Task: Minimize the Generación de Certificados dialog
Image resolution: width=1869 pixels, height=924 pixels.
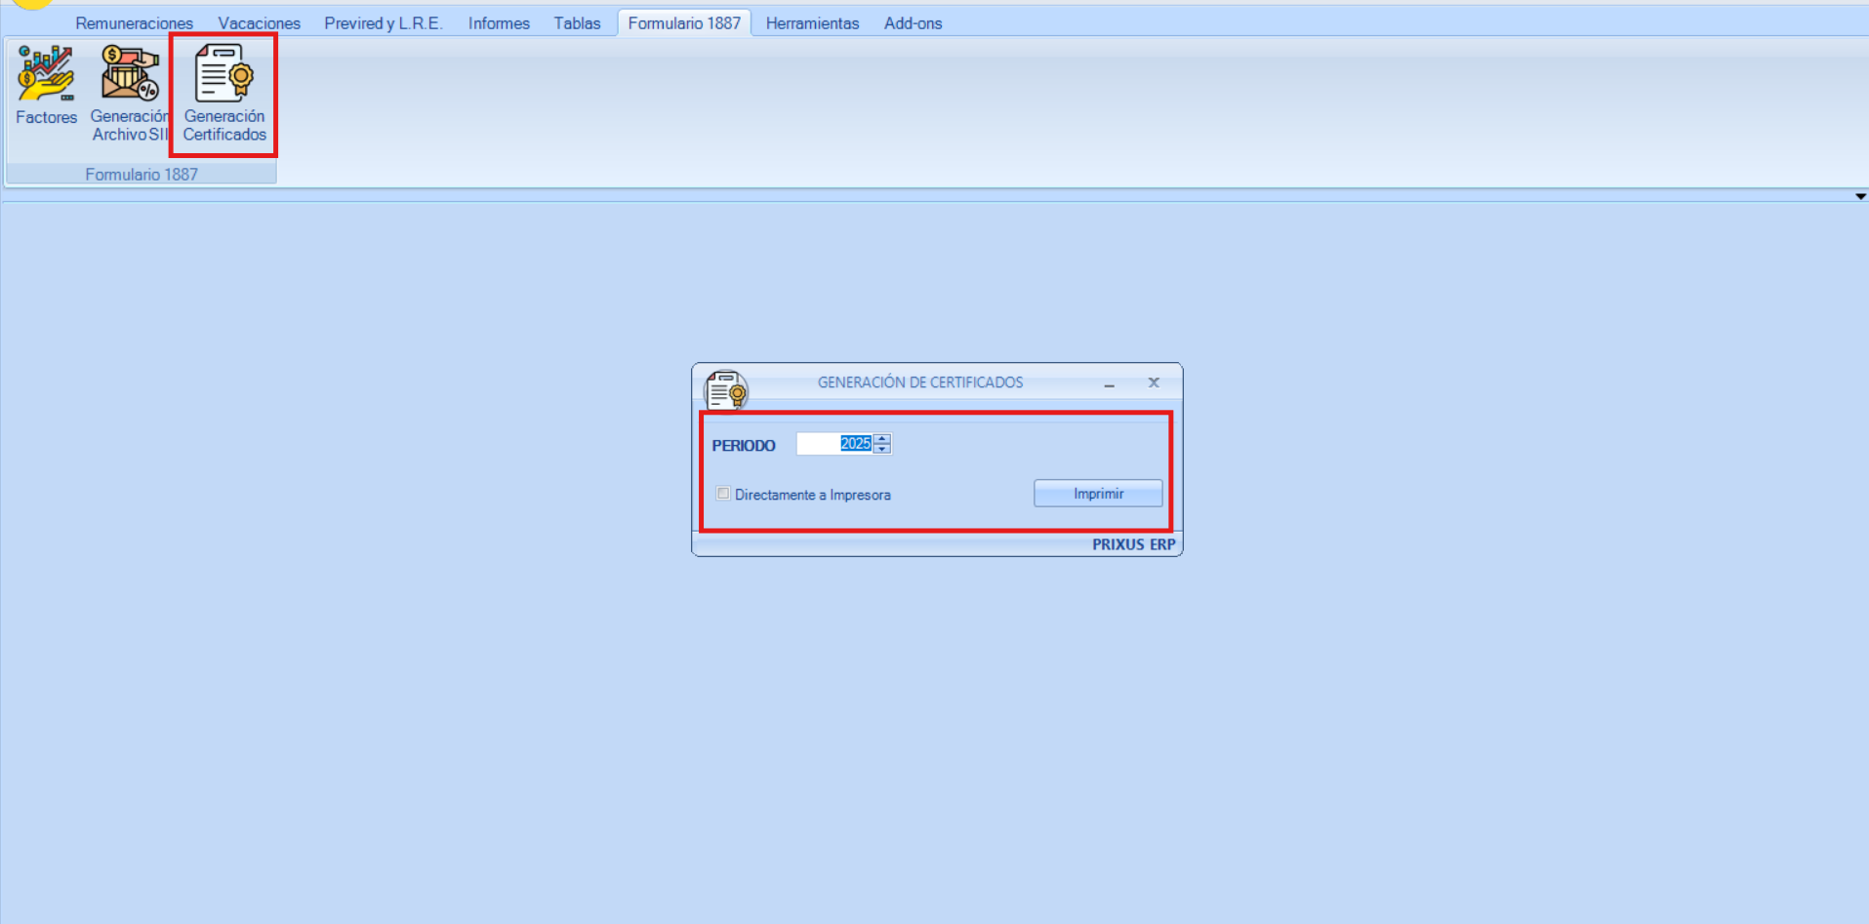Action: pos(1109,383)
